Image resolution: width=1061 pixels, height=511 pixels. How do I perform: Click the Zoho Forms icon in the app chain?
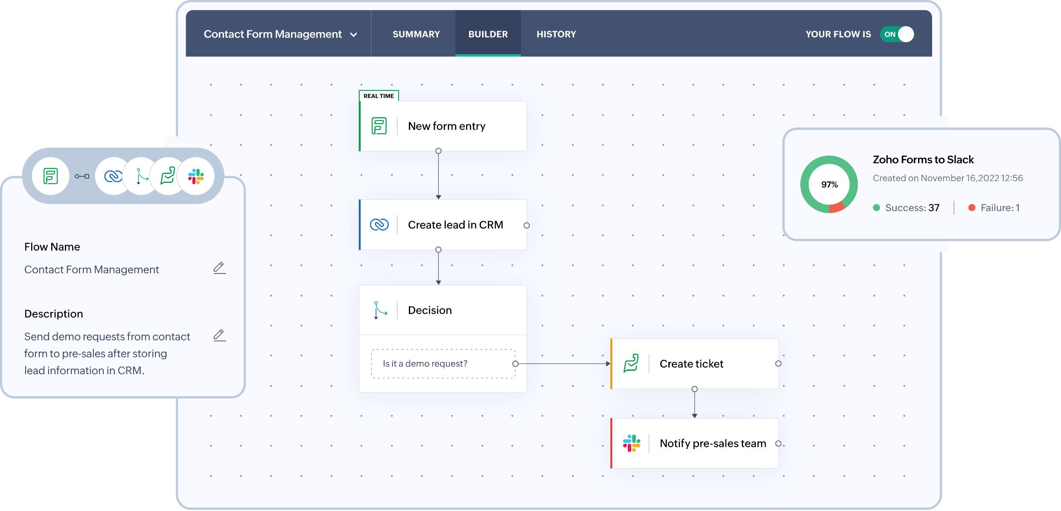coord(50,176)
